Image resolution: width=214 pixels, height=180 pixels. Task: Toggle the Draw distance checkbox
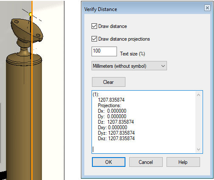click(x=94, y=26)
